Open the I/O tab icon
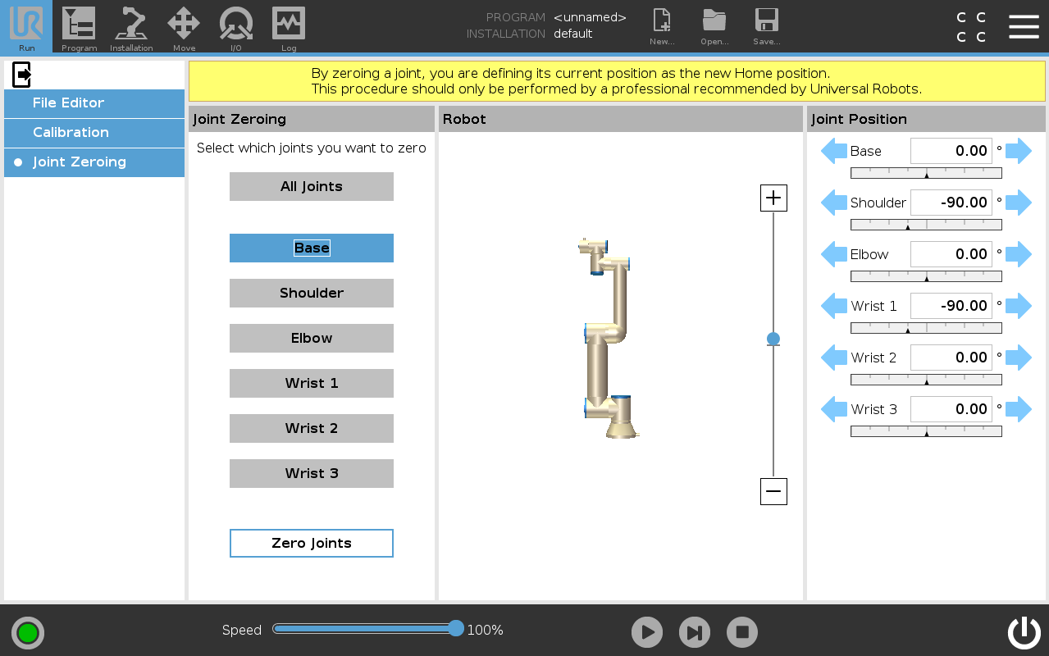Image resolution: width=1049 pixels, height=656 pixels. [236, 26]
